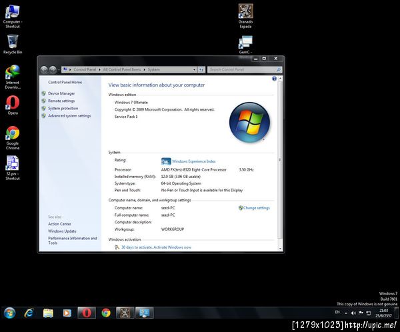The width and height of the screenshot is (400, 332).
Task: Select the Opera desktop shortcut
Action: coord(13,105)
